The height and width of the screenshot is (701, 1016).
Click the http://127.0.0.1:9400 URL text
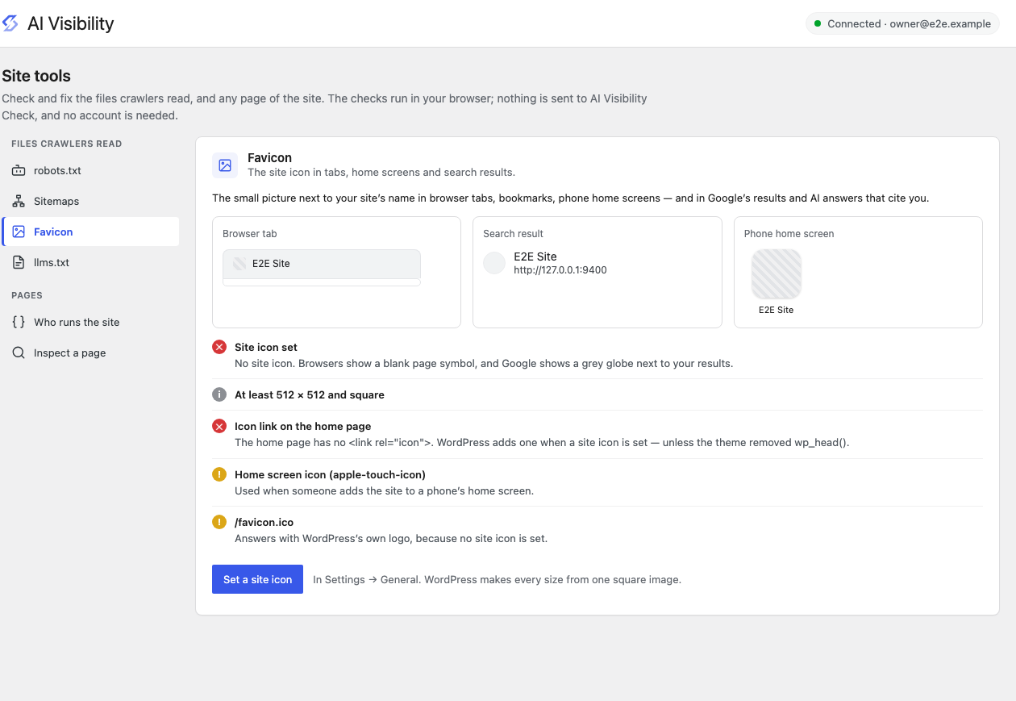[560, 270]
